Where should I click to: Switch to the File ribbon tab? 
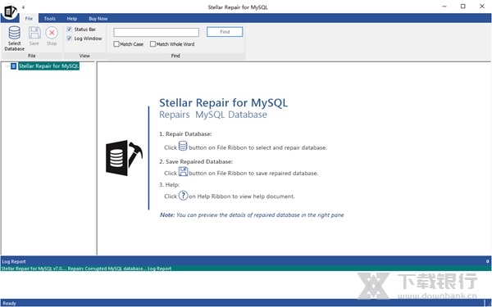click(x=29, y=19)
